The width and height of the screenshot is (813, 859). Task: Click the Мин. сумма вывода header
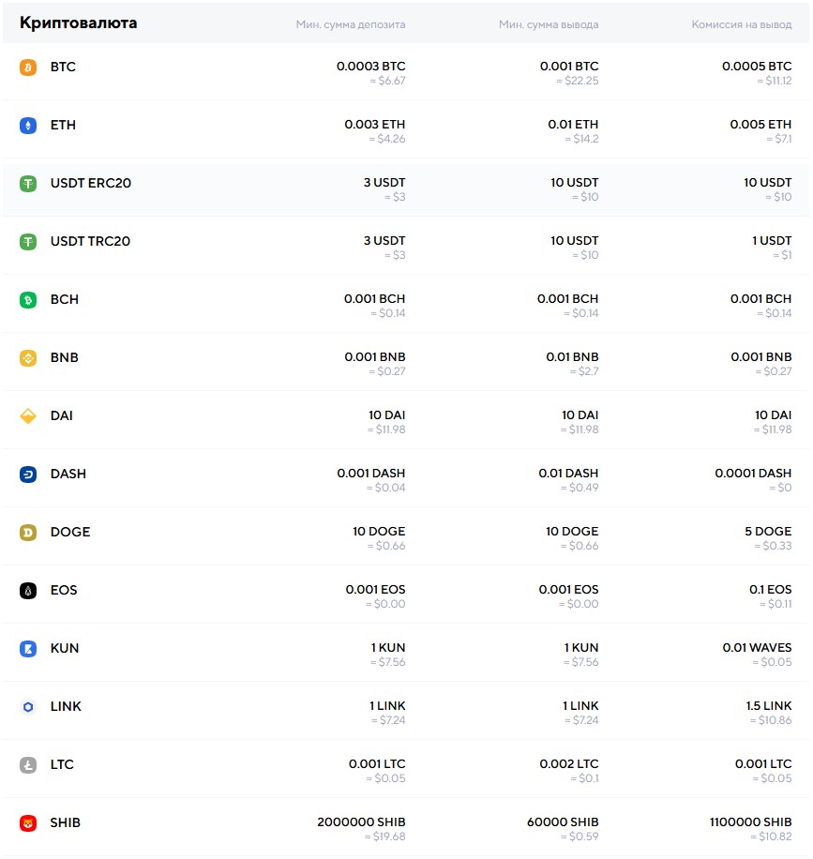point(549,24)
